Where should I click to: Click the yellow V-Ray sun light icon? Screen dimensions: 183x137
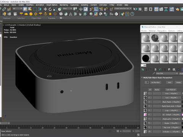[50, 14]
